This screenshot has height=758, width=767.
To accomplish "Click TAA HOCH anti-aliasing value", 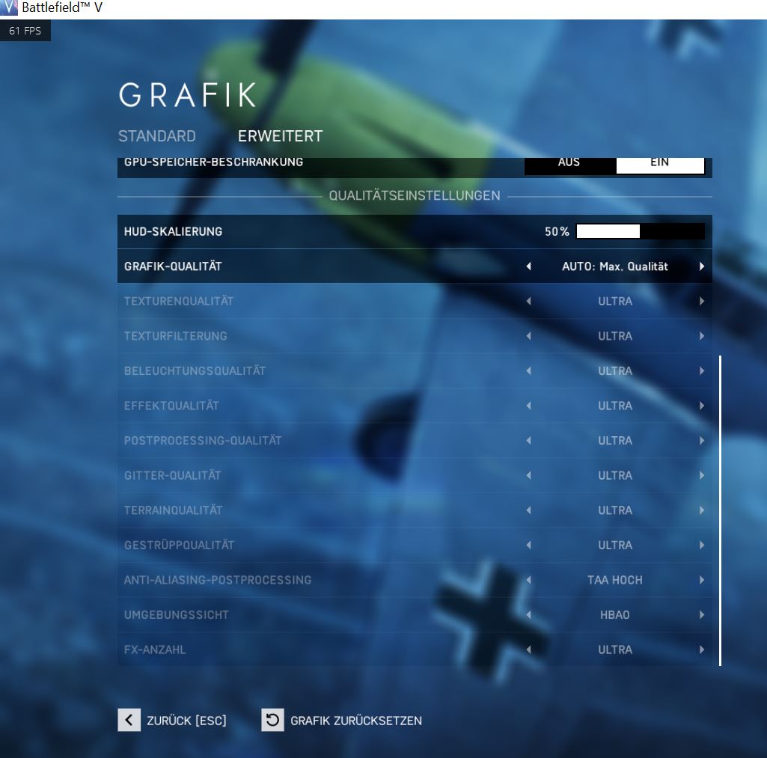I will [615, 580].
